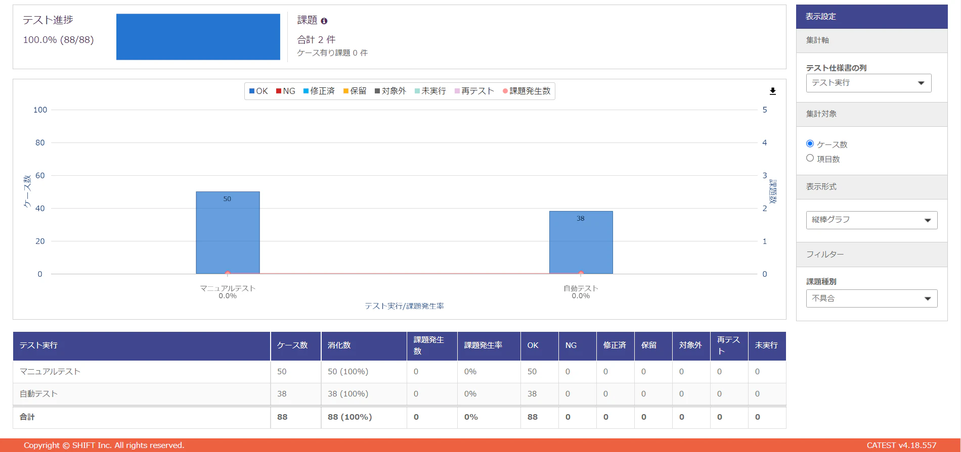Select the ケース数 radio button
This screenshot has width=961, height=452.
coord(810,144)
